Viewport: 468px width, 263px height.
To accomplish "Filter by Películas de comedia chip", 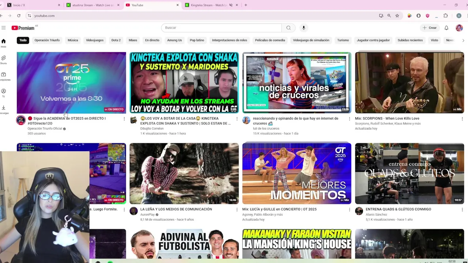I will tap(270, 40).
